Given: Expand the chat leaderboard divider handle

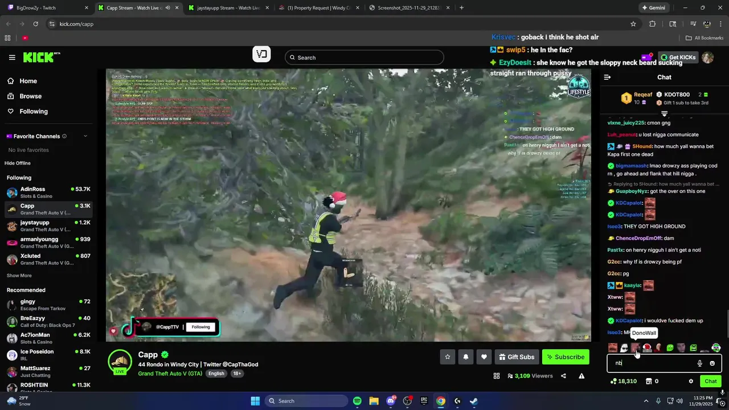Looking at the screenshot, I should [x=664, y=113].
